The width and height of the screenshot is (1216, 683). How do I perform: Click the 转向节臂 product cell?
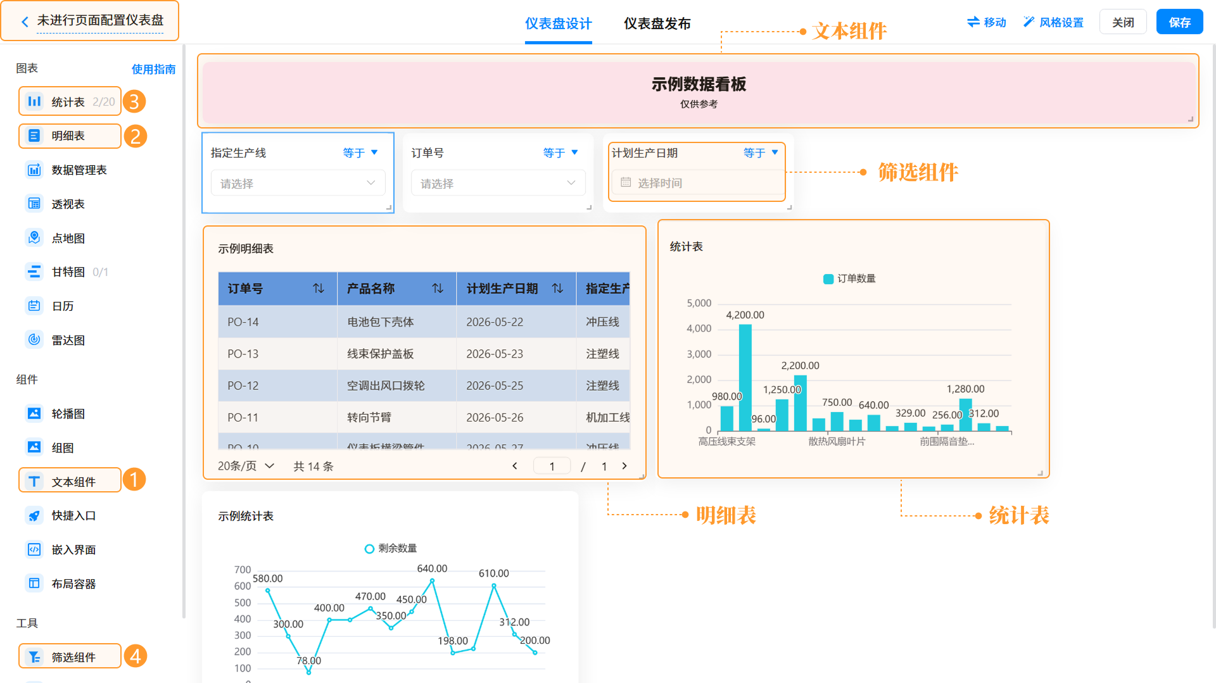(x=396, y=417)
